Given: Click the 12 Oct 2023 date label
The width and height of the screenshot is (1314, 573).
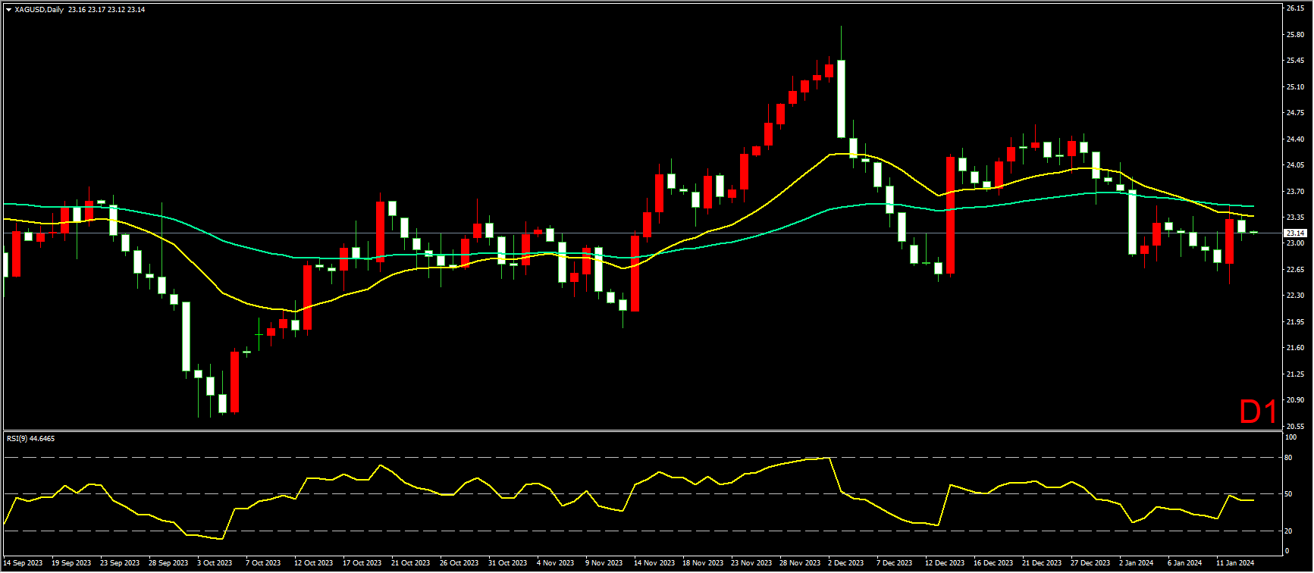Looking at the screenshot, I should click(314, 563).
